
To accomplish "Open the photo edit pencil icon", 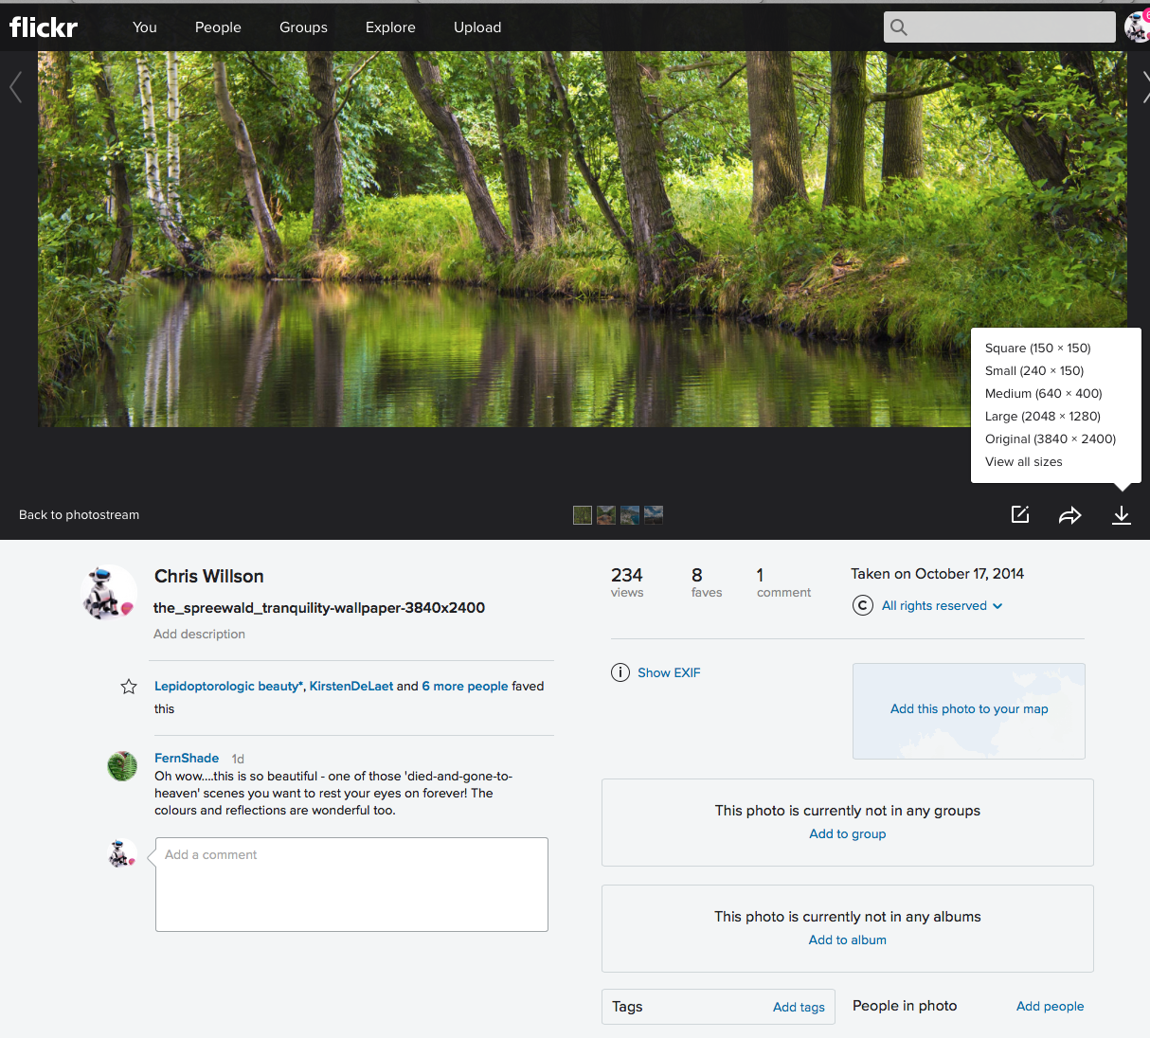I will (1019, 514).
